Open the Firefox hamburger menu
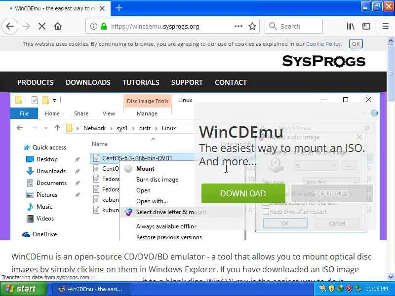This screenshot has width=395, height=296. pyautogui.click(x=386, y=26)
